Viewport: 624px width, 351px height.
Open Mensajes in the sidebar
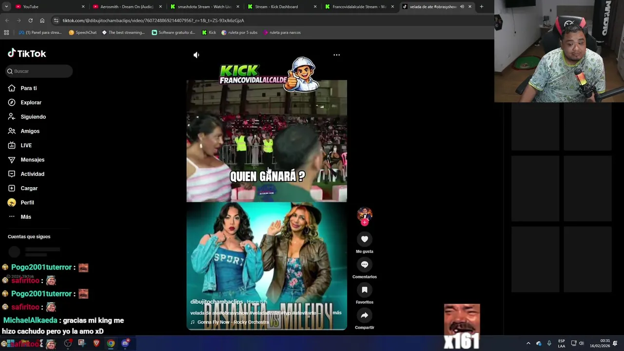26,160
